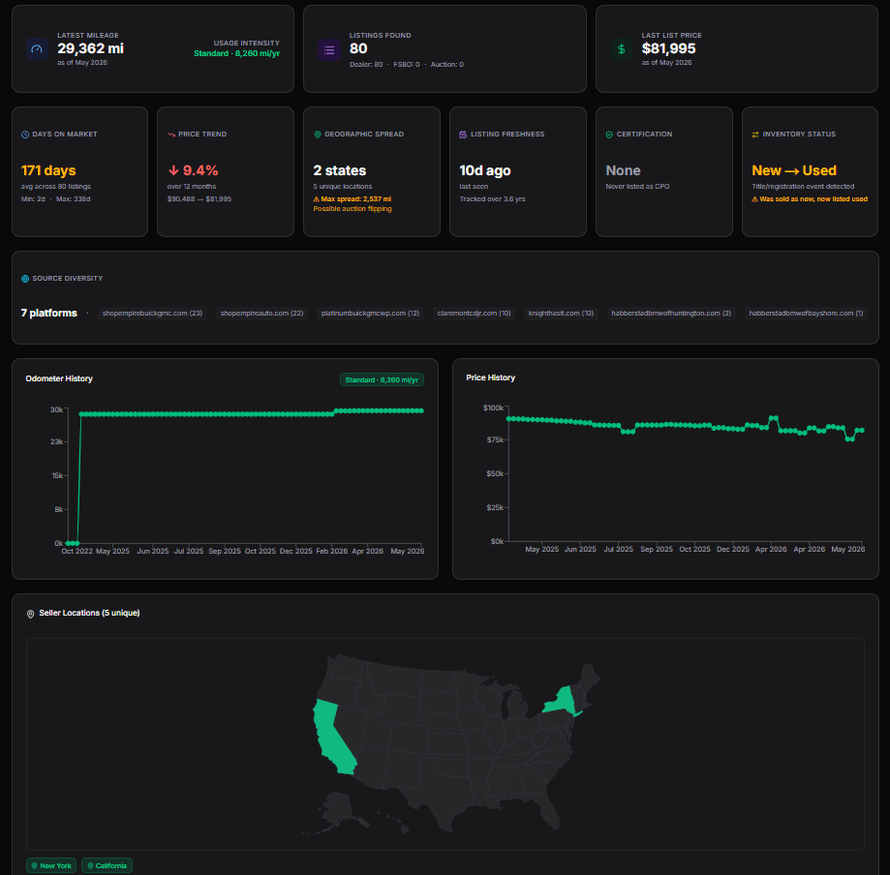Screen dimensions: 890x875
Task: Click the California location tag
Action: pyautogui.click(x=107, y=865)
